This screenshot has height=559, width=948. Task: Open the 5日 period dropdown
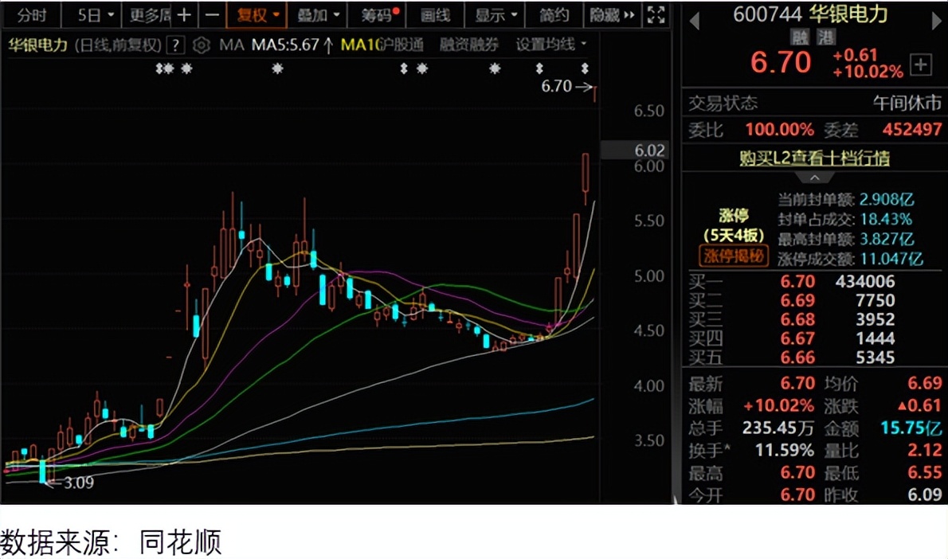pyautogui.click(x=96, y=15)
